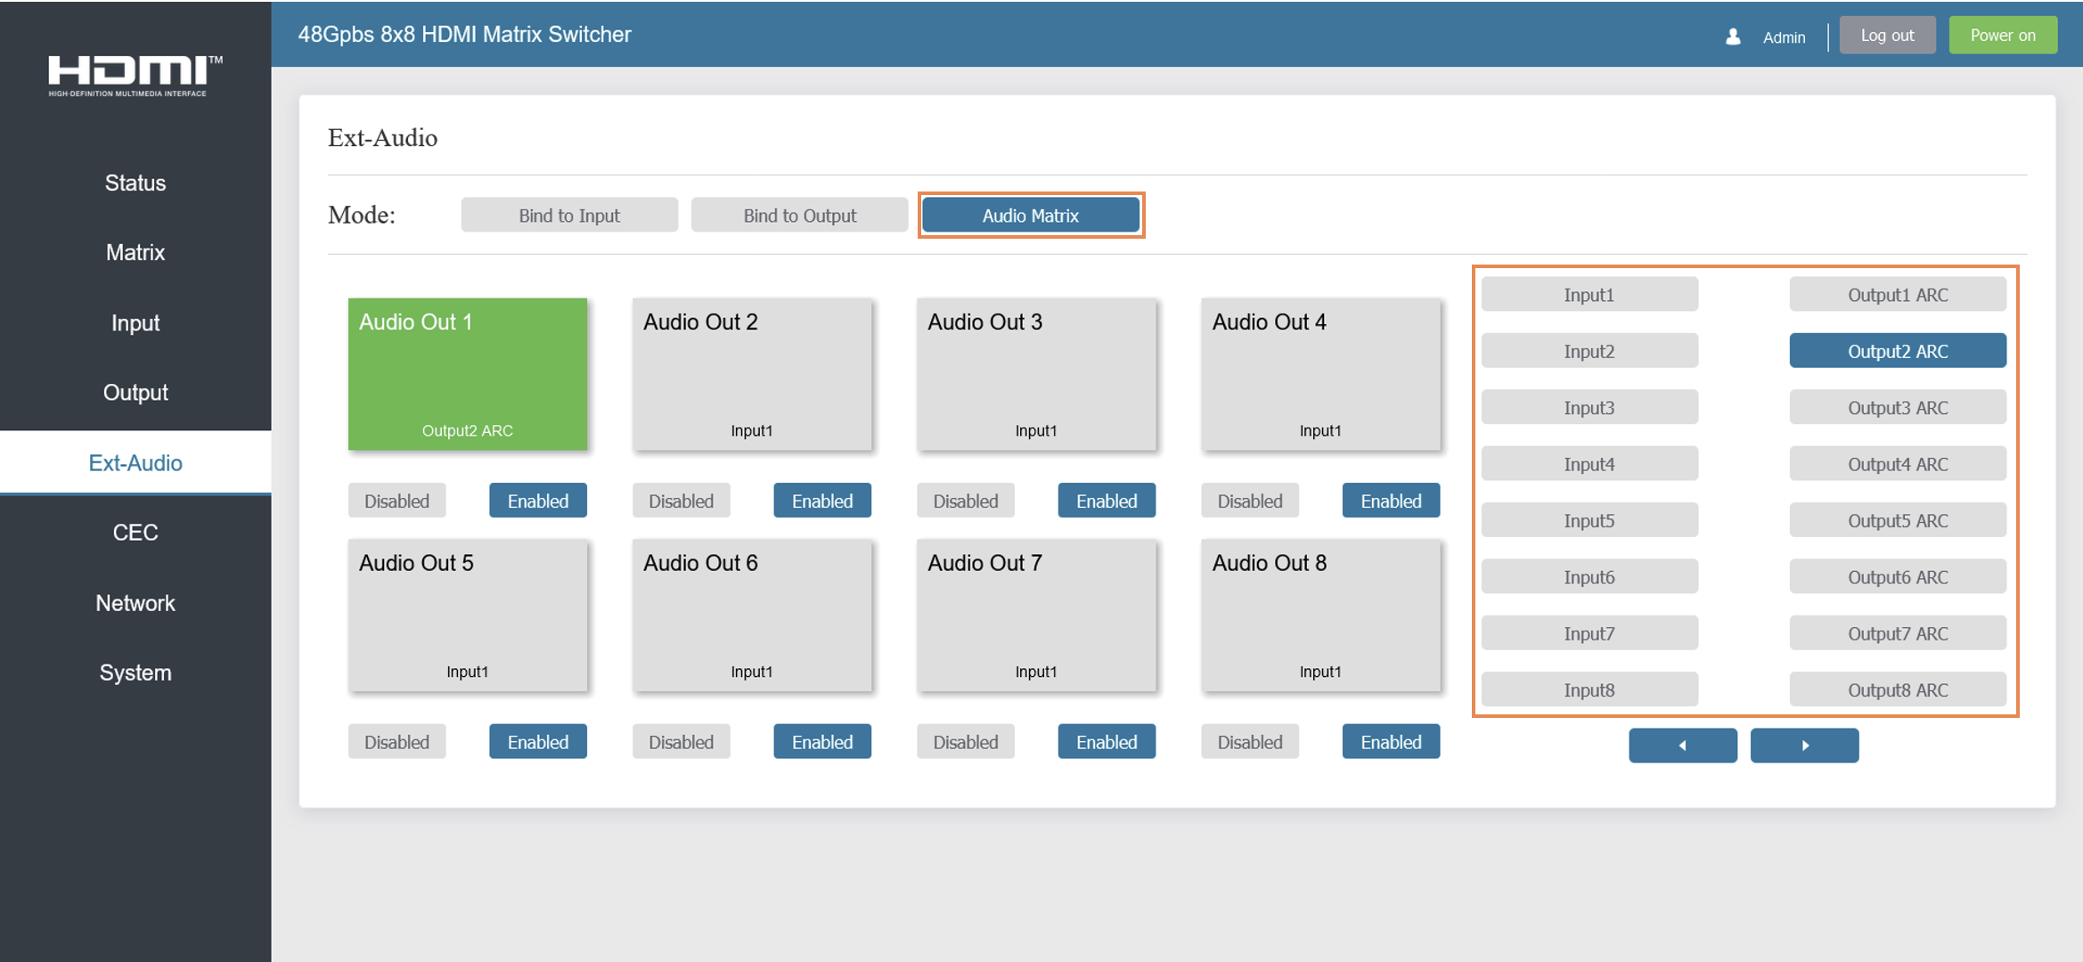Enable Audio Out 1
2083x962 pixels.
point(538,501)
